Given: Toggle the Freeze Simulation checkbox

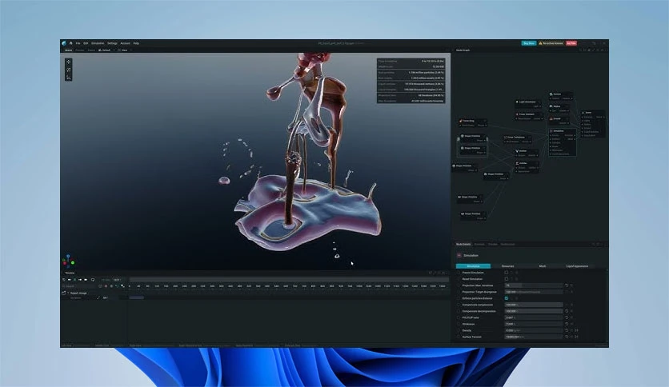Looking at the screenshot, I should pyautogui.click(x=507, y=273).
